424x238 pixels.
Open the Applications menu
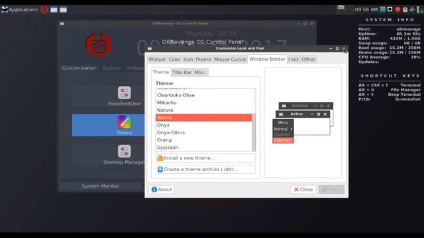[x=19, y=10]
